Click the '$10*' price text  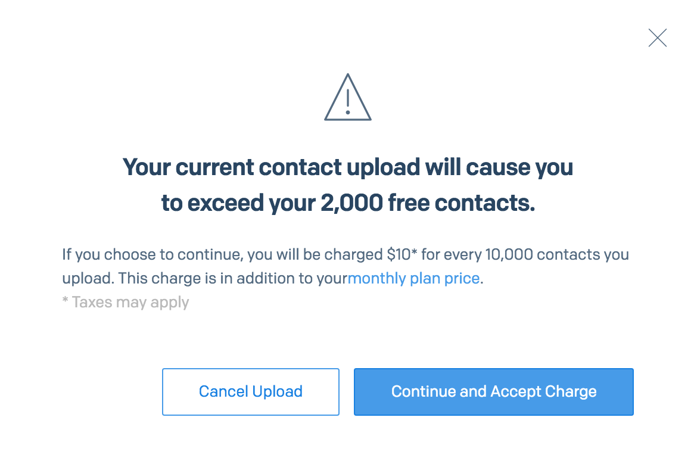[x=402, y=254]
